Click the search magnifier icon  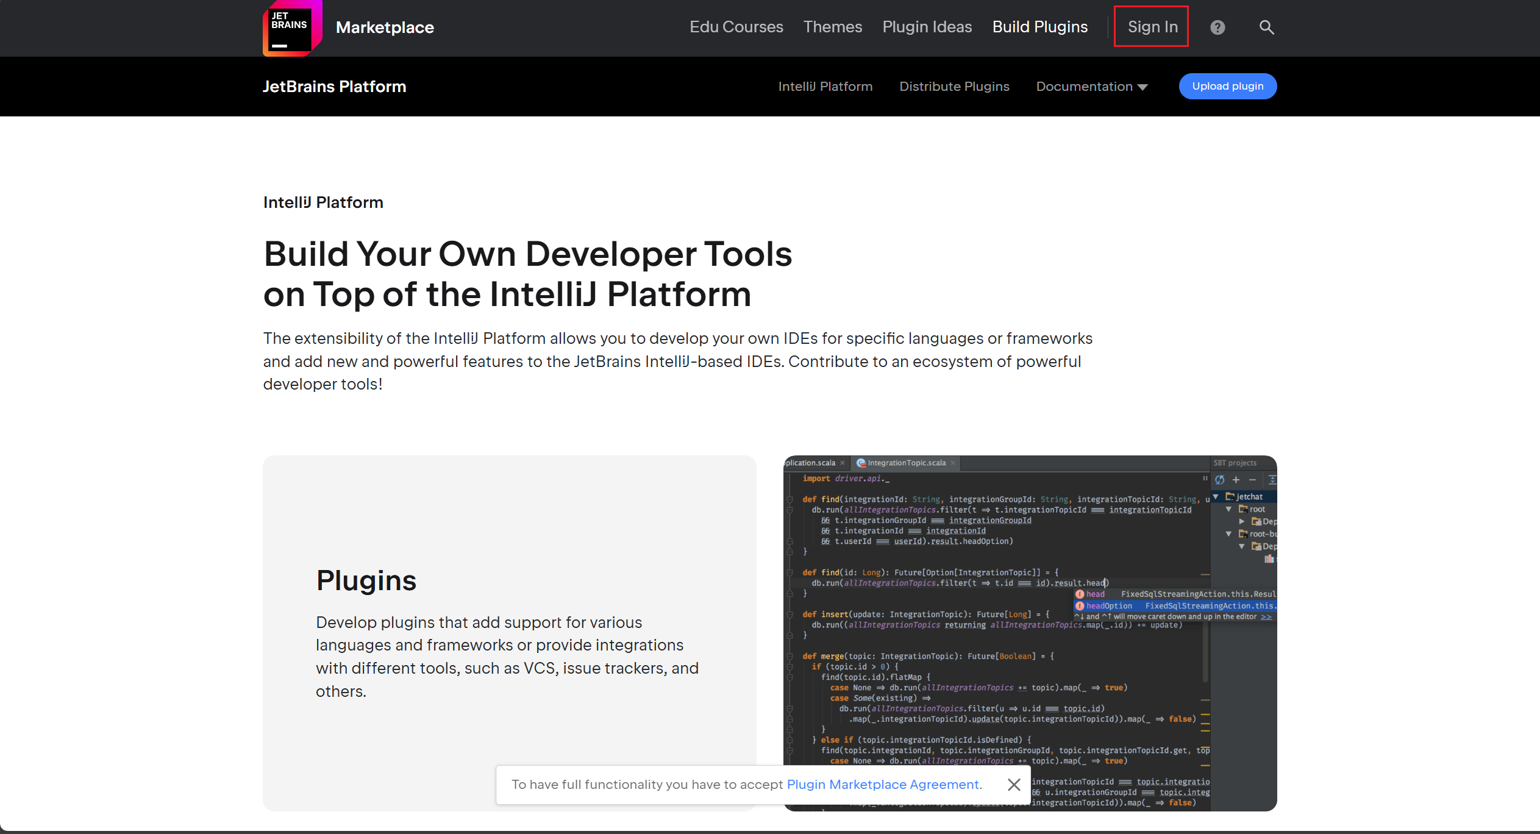(1266, 27)
